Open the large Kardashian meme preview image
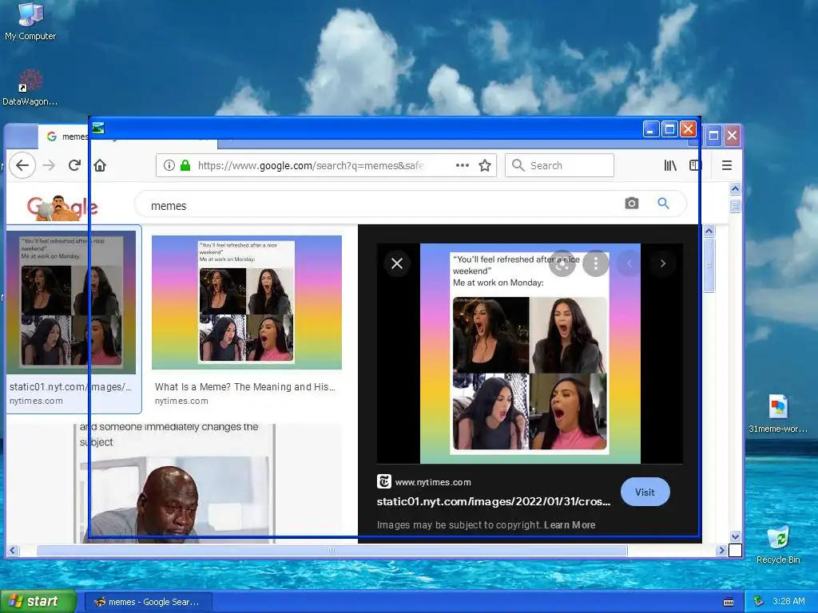 click(530, 354)
